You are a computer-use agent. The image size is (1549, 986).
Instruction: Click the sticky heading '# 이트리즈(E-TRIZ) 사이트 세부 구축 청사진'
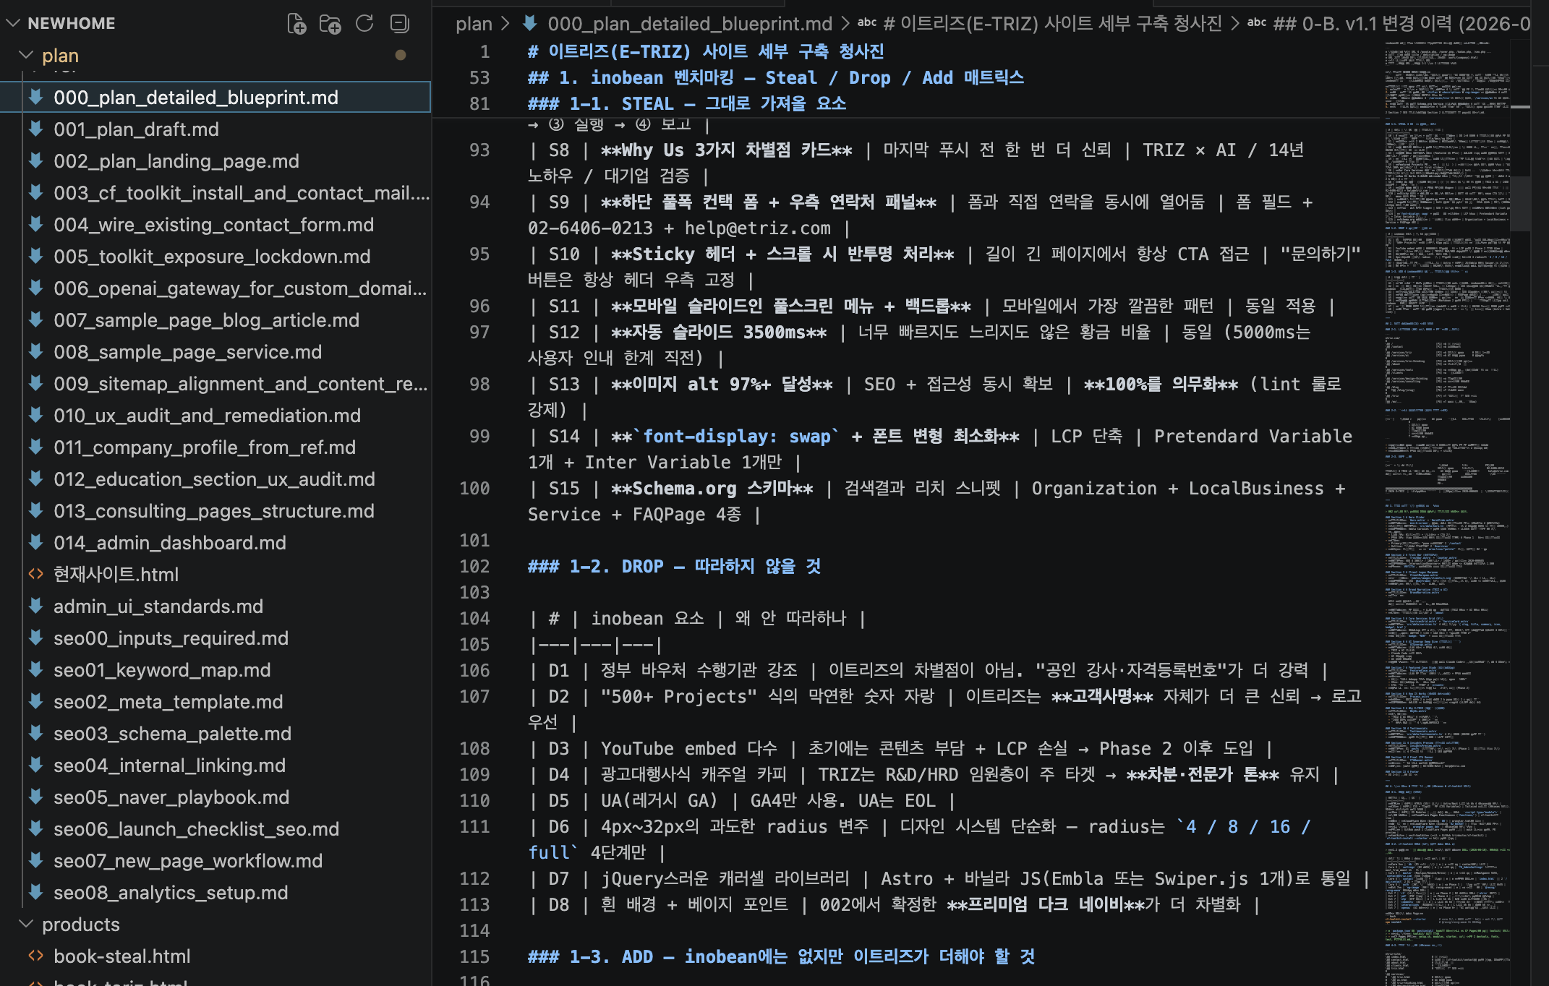706,51
